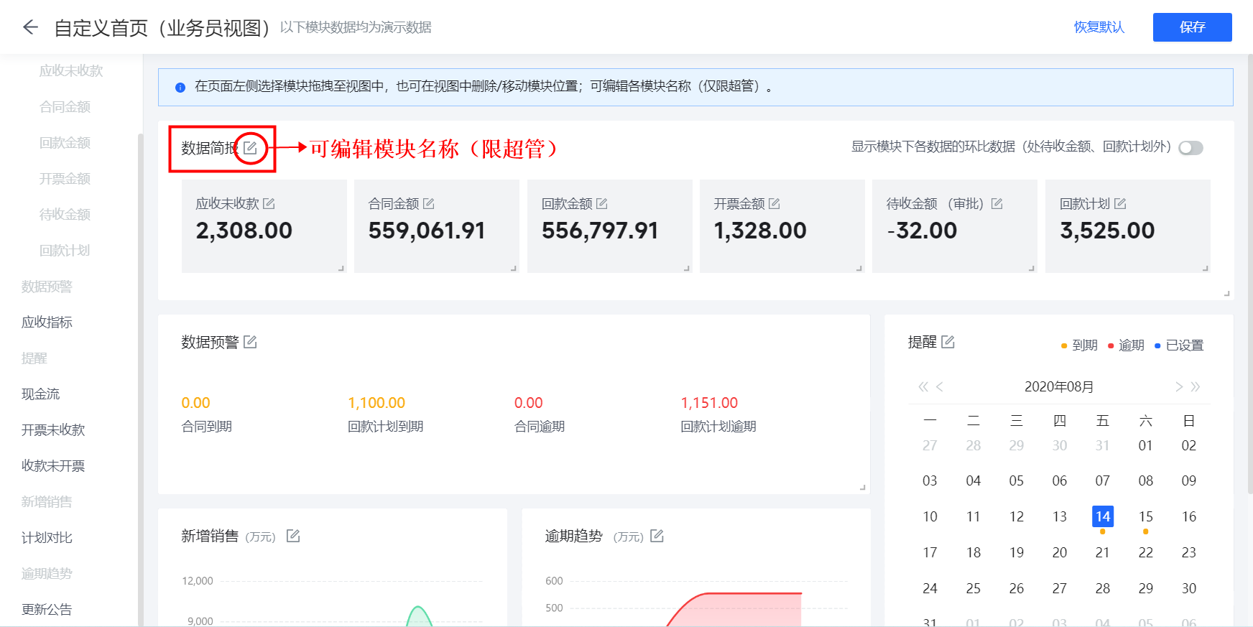Click the back arrow icon
This screenshot has width=1253, height=627.
[x=30, y=27]
